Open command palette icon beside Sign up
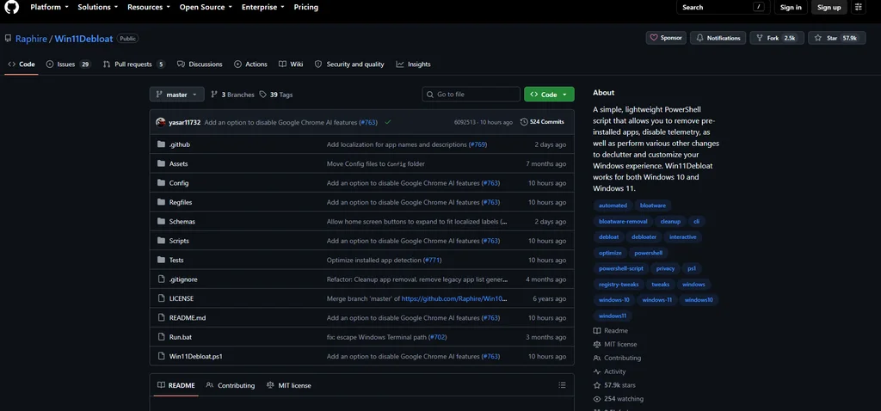The height and width of the screenshot is (411, 881). click(858, 7)
